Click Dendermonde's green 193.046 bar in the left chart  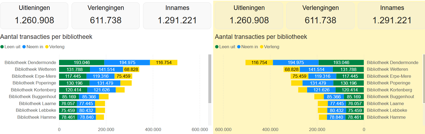(x=82, y=62)
